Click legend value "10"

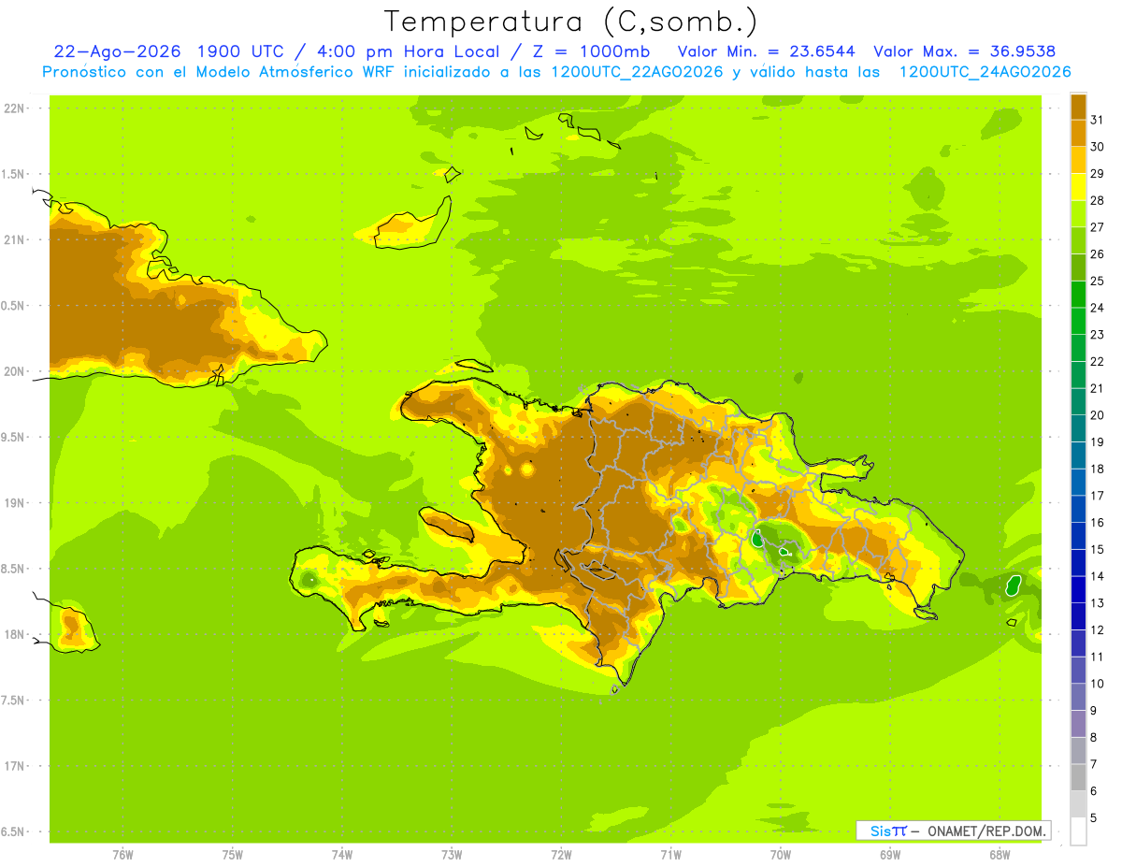pos(1098,684)
